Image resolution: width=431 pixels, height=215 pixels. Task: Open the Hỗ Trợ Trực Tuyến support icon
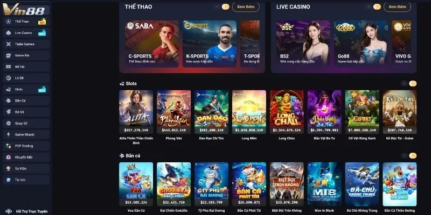click(9, 211)
